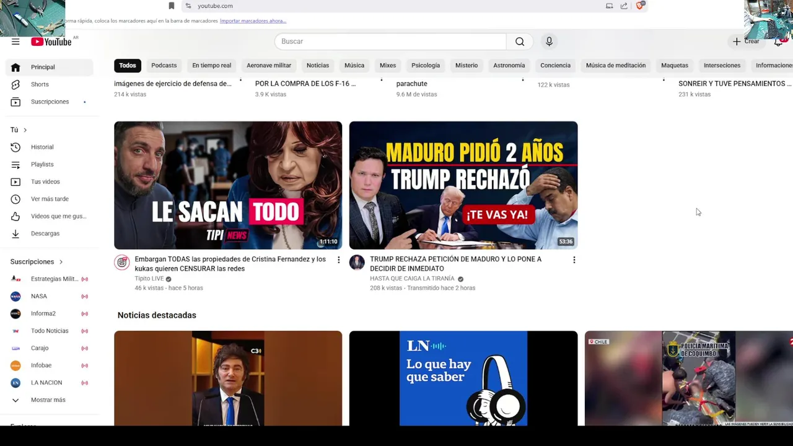Open the NASA channel subscription
The height and width of the screenshot is (446, 793).
(50, 296)
